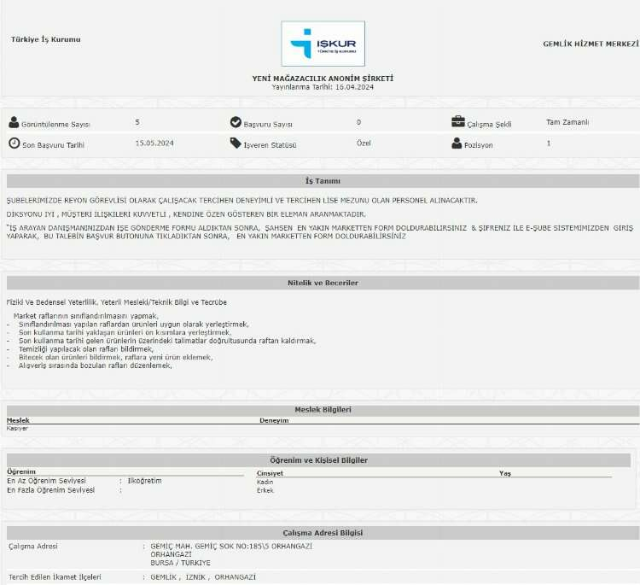This screenshot has width=640, height=585.
Task: Select the Kasiyer occupation entry
Action: click(17, 429)
